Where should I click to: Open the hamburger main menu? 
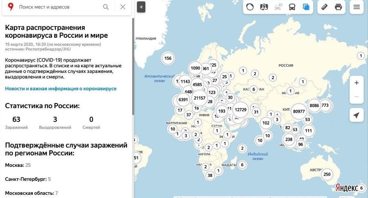click(x=357, y=7)
